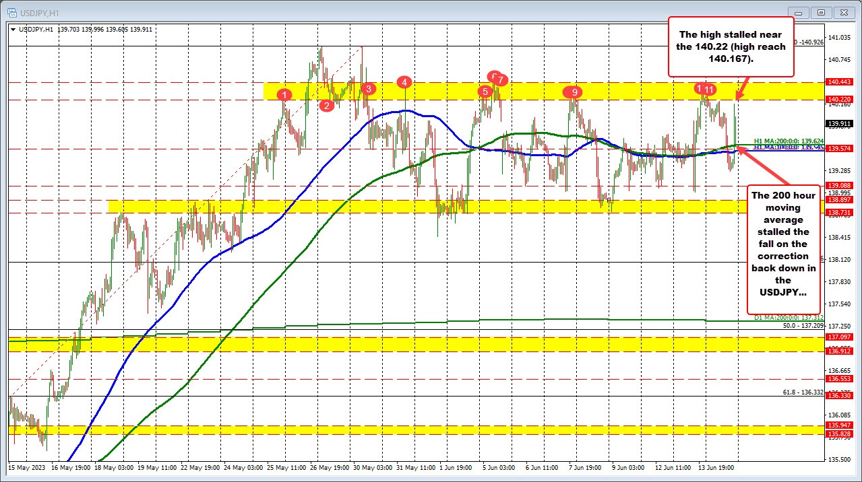Click the maximize button on the chart window
Viewport: 862px width, 482px height.
[x=821, y=12]
